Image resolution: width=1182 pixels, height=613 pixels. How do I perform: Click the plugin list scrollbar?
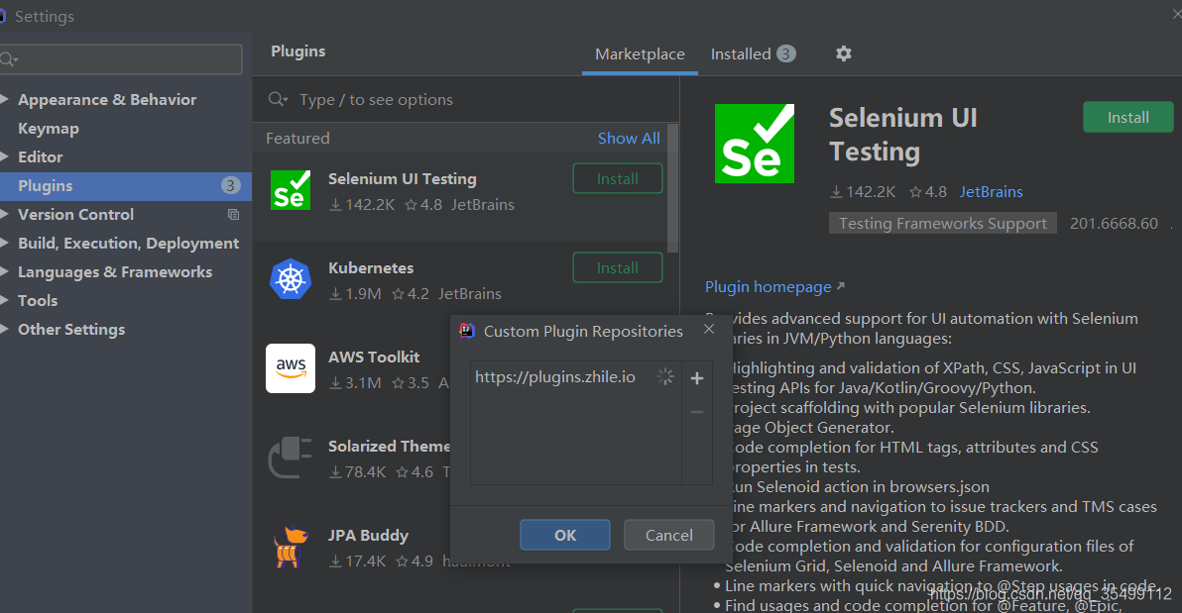[672, 188]
